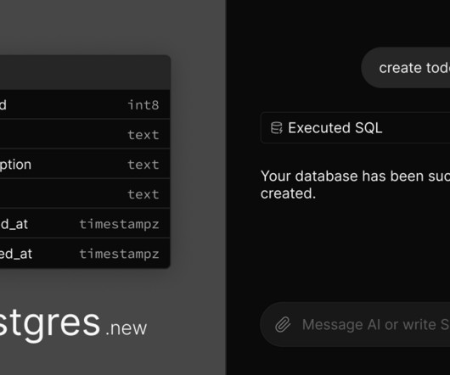The image size is (450, 375).
Task: Click the table card header bar
Action: coord(85,72)
